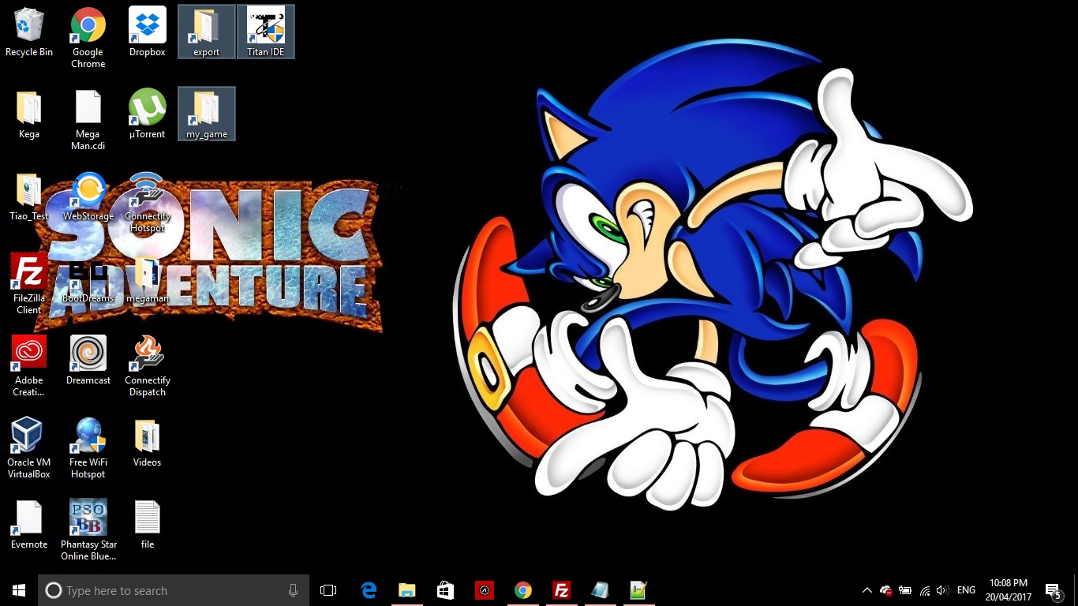This screenshot has height=606, width=1078.
Task: Select the Connectify Dispatch shortcut
Action: [148, 365]
